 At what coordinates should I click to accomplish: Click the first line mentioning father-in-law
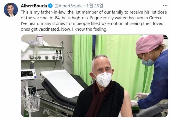click(94, 12)
